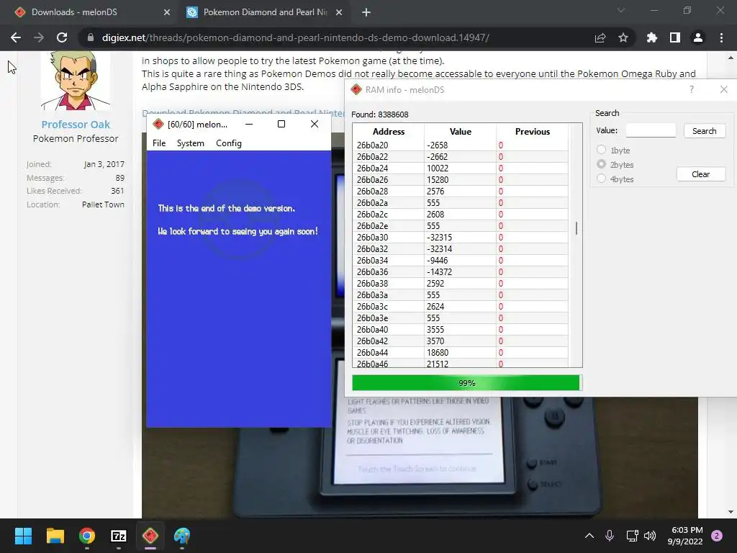737x553 pixels.
Task: Click the browser forward arrow
Action: pyautogui.click(x=39, y=37)
